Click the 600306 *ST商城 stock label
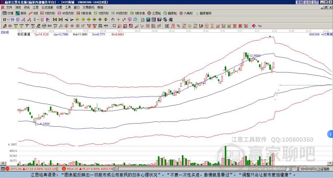 coord(321,34)
